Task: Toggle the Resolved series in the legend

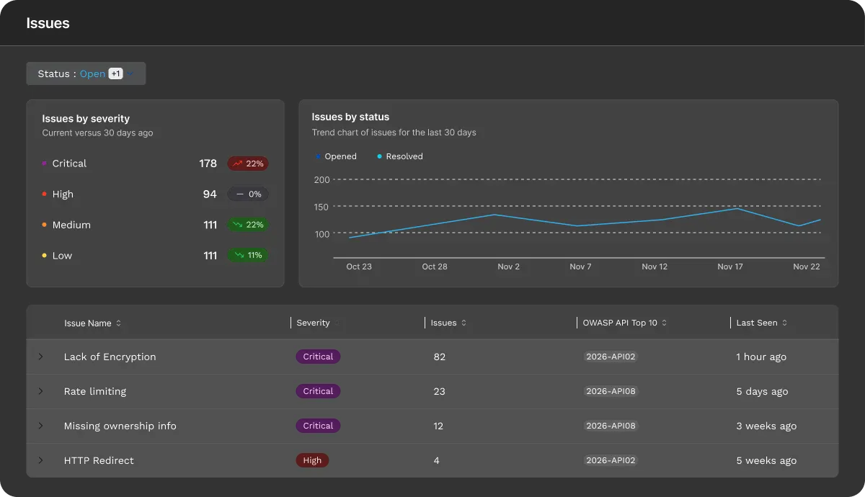Action: [x=399, y=156]
